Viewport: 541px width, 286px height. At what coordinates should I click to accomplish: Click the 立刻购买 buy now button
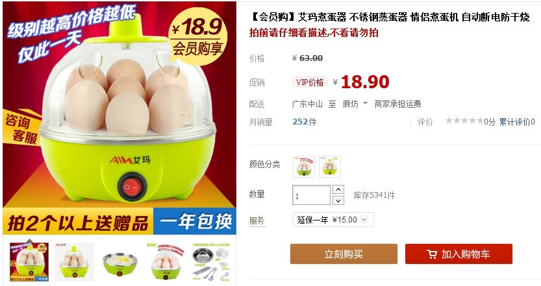click(344, 254)
